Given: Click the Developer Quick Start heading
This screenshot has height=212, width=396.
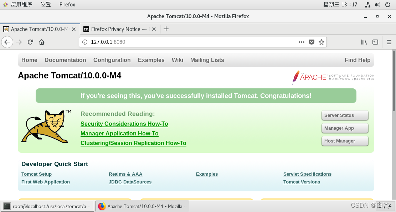Looking at the screenshot, I should (55, 164).
